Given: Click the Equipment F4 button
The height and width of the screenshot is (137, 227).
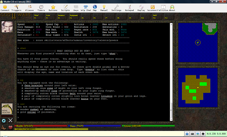Looking at the screenshot, I should pyautogui.click(x=74, y=17).
